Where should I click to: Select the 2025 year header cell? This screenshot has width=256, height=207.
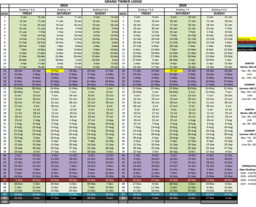[x=64, y=6]
